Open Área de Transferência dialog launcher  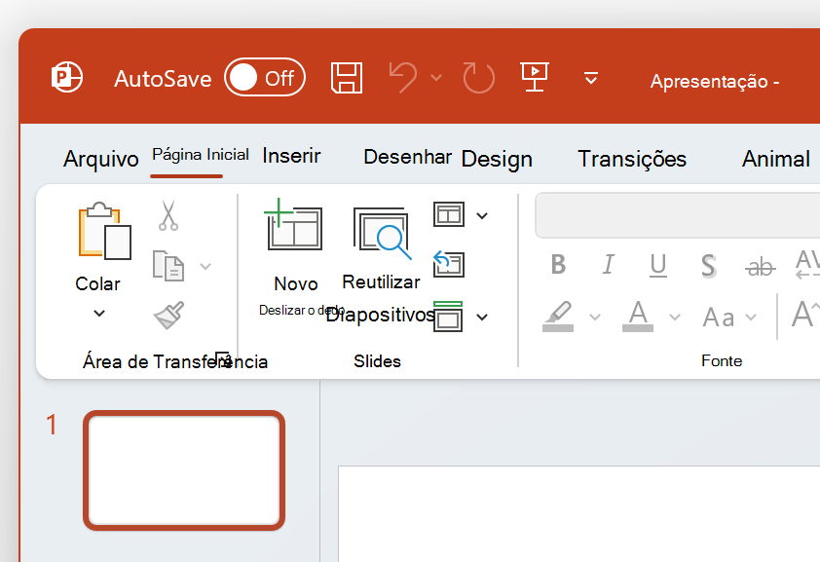[x=224, y=359]
